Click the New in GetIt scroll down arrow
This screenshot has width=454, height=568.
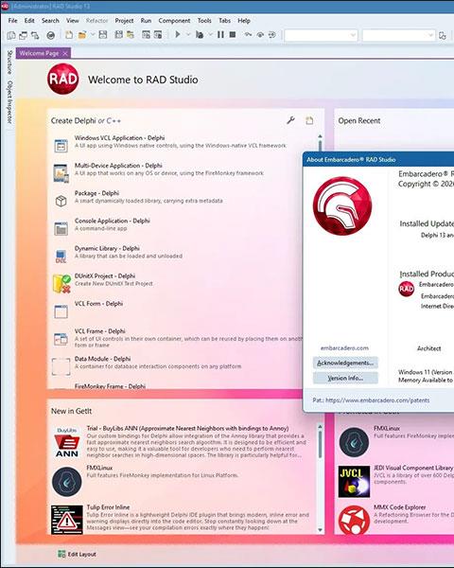point(320,530)
